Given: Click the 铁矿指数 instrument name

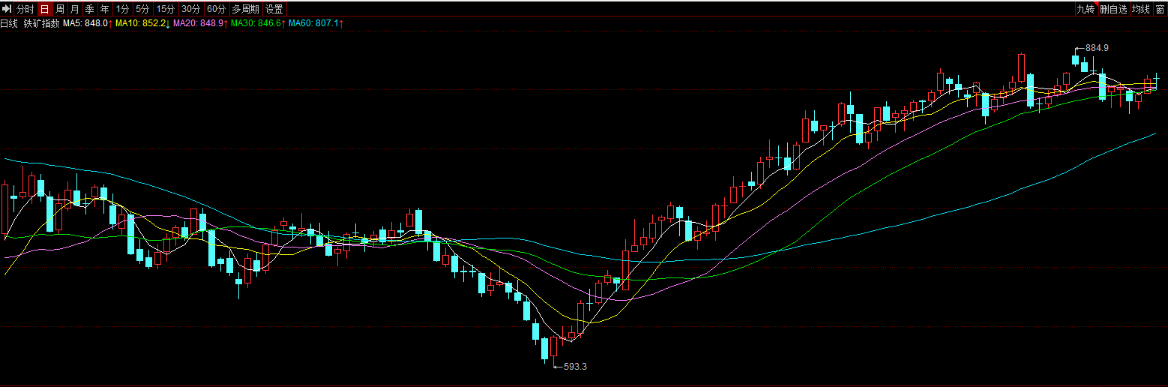Looking at the screenshot, I should pos(41,24).
